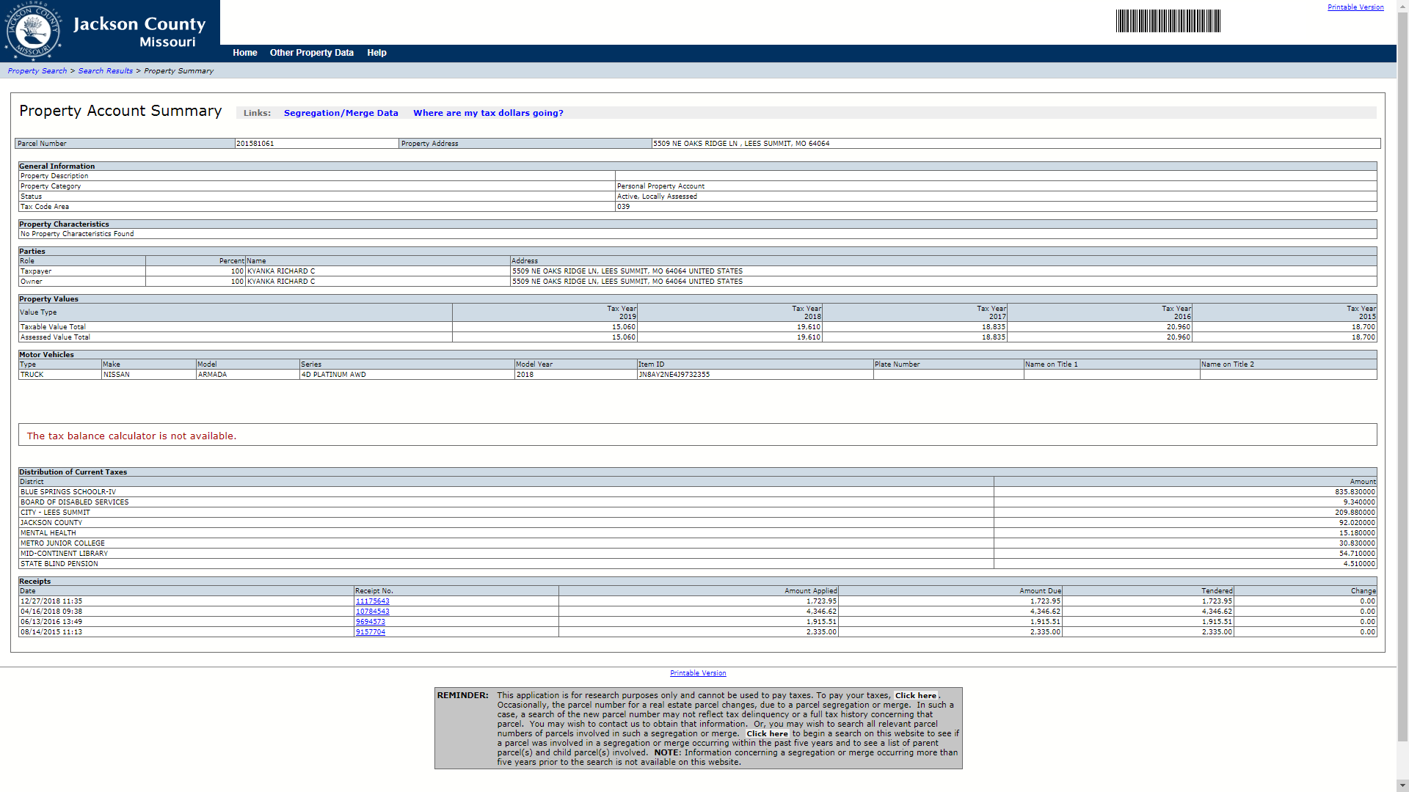The image size is (1409, 792).
Task: Click the vertical scrollbar up arrow
Action: pos(1402,6)
